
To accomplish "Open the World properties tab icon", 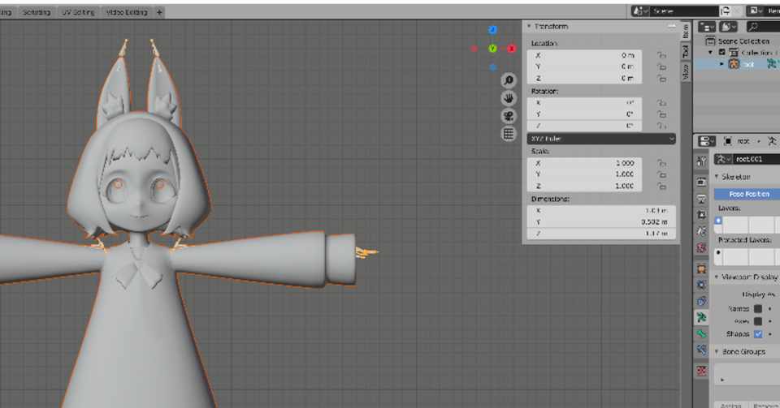I will 701,247.
